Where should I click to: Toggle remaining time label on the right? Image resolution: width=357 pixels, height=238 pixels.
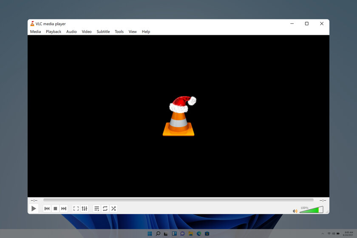(x=323, y=201)
